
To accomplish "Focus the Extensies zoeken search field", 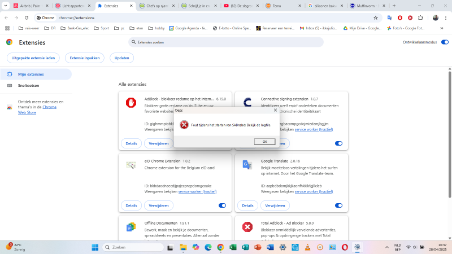I will click(225, 42).
